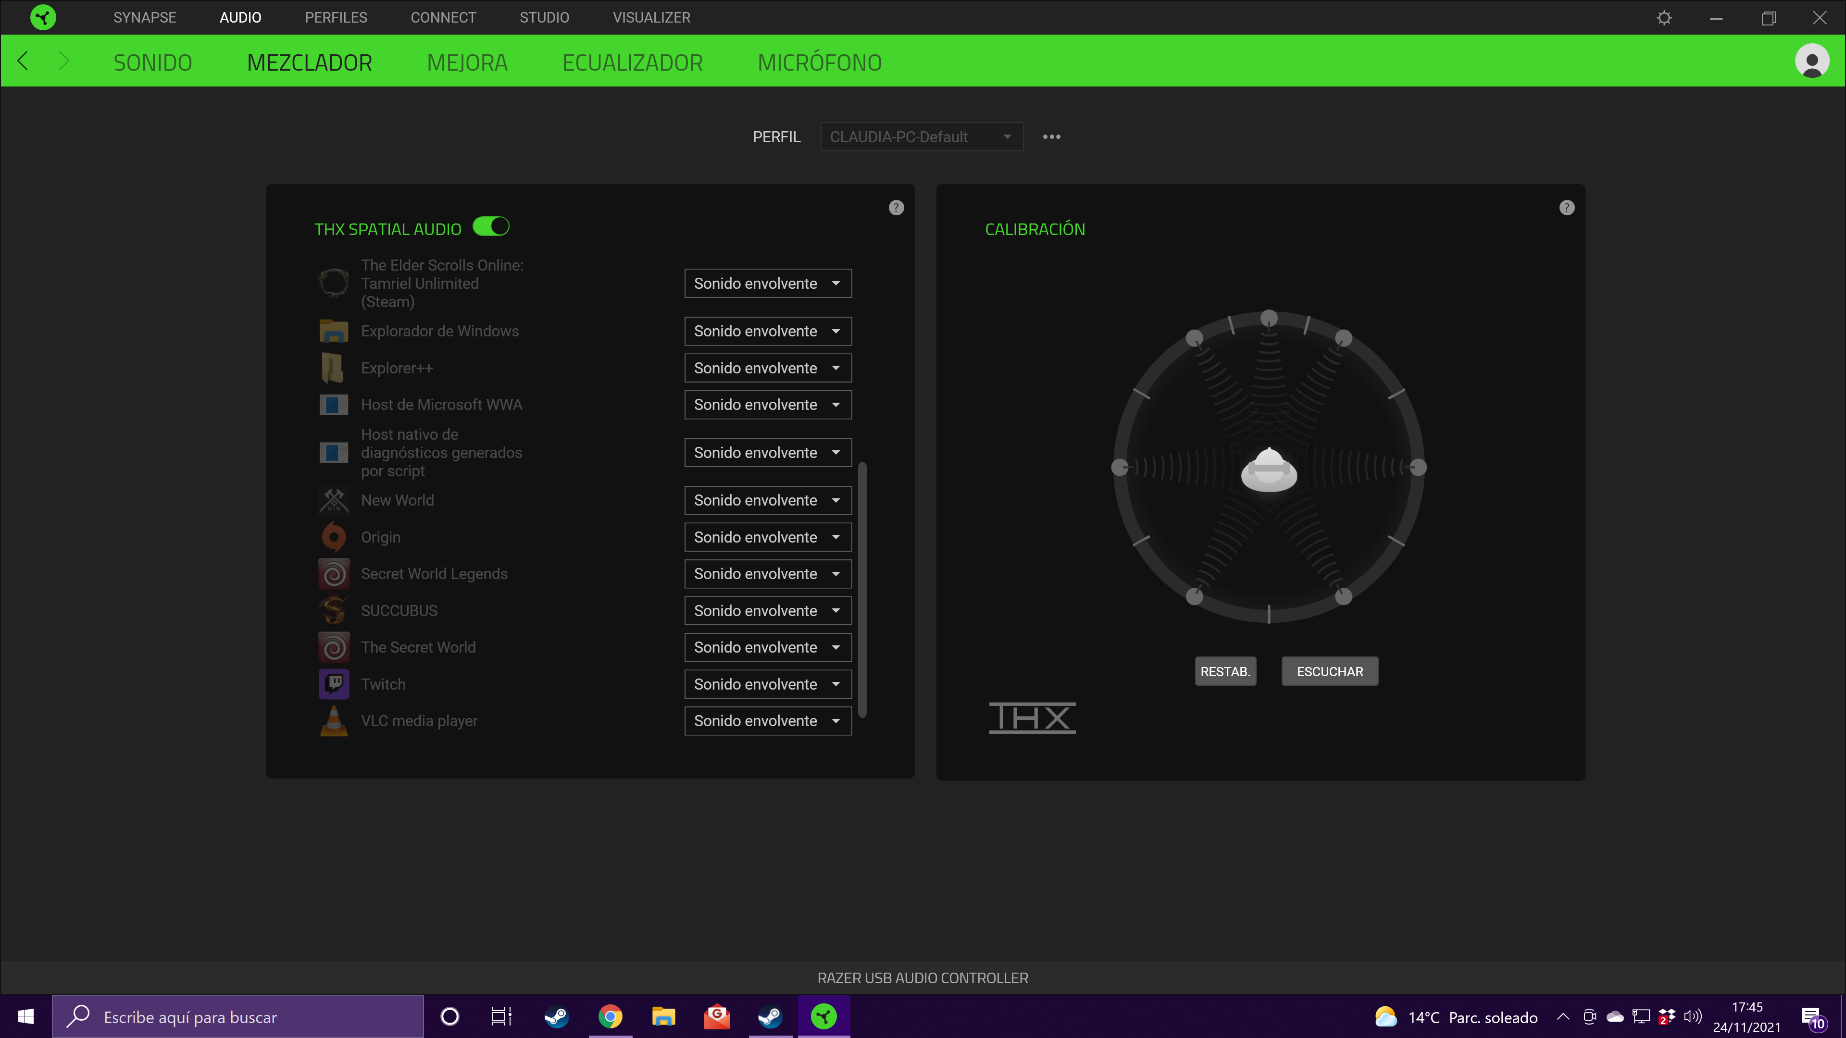Screen dimensions: 1846x1038
Task: Open the user account avatar
Action: click(x=1811, y=62)
